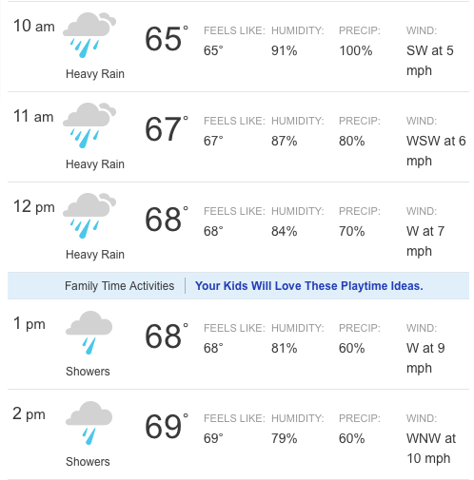Click the 12 pm heavy rain cloud icon
This screenshot has height=480, width=474.
tap(89, 216)
